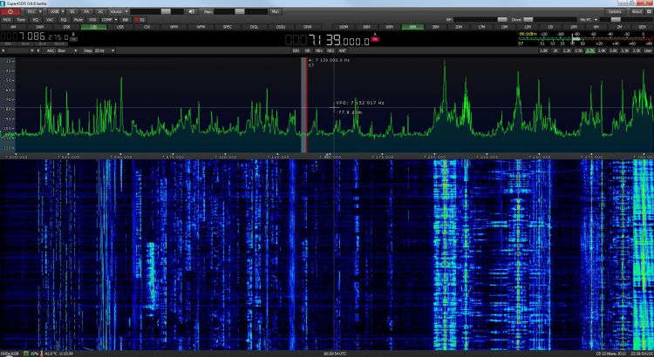Expand the COMP dropdown arrow
Viewport: 654px width, 357px height.
click(x=117, y=19)
